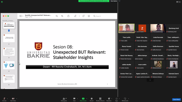Click the Linda Nurmala participant tile
Viewport: 182px width, 102px height.
158,37
